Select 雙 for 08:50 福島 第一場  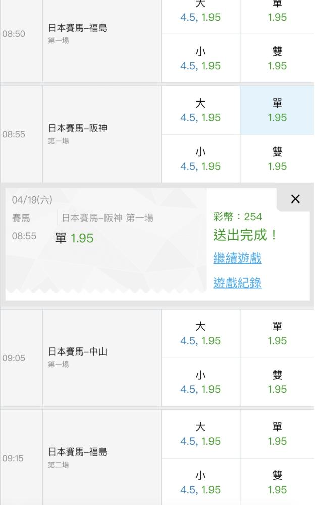(x=277, y=59)
